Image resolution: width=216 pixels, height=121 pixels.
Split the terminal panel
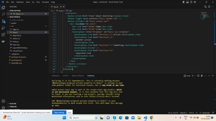(x=198, y=76)
